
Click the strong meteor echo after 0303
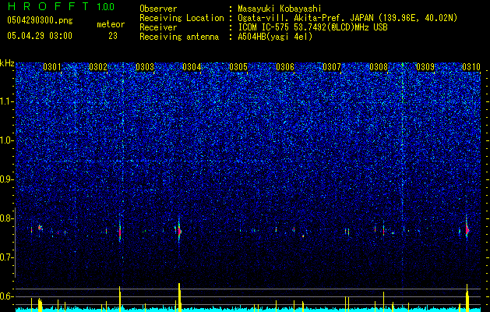pos(179,231)
